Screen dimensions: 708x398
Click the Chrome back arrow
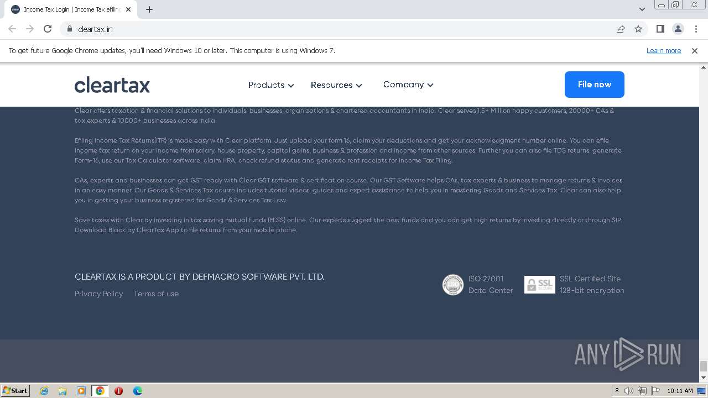point(12,29)
